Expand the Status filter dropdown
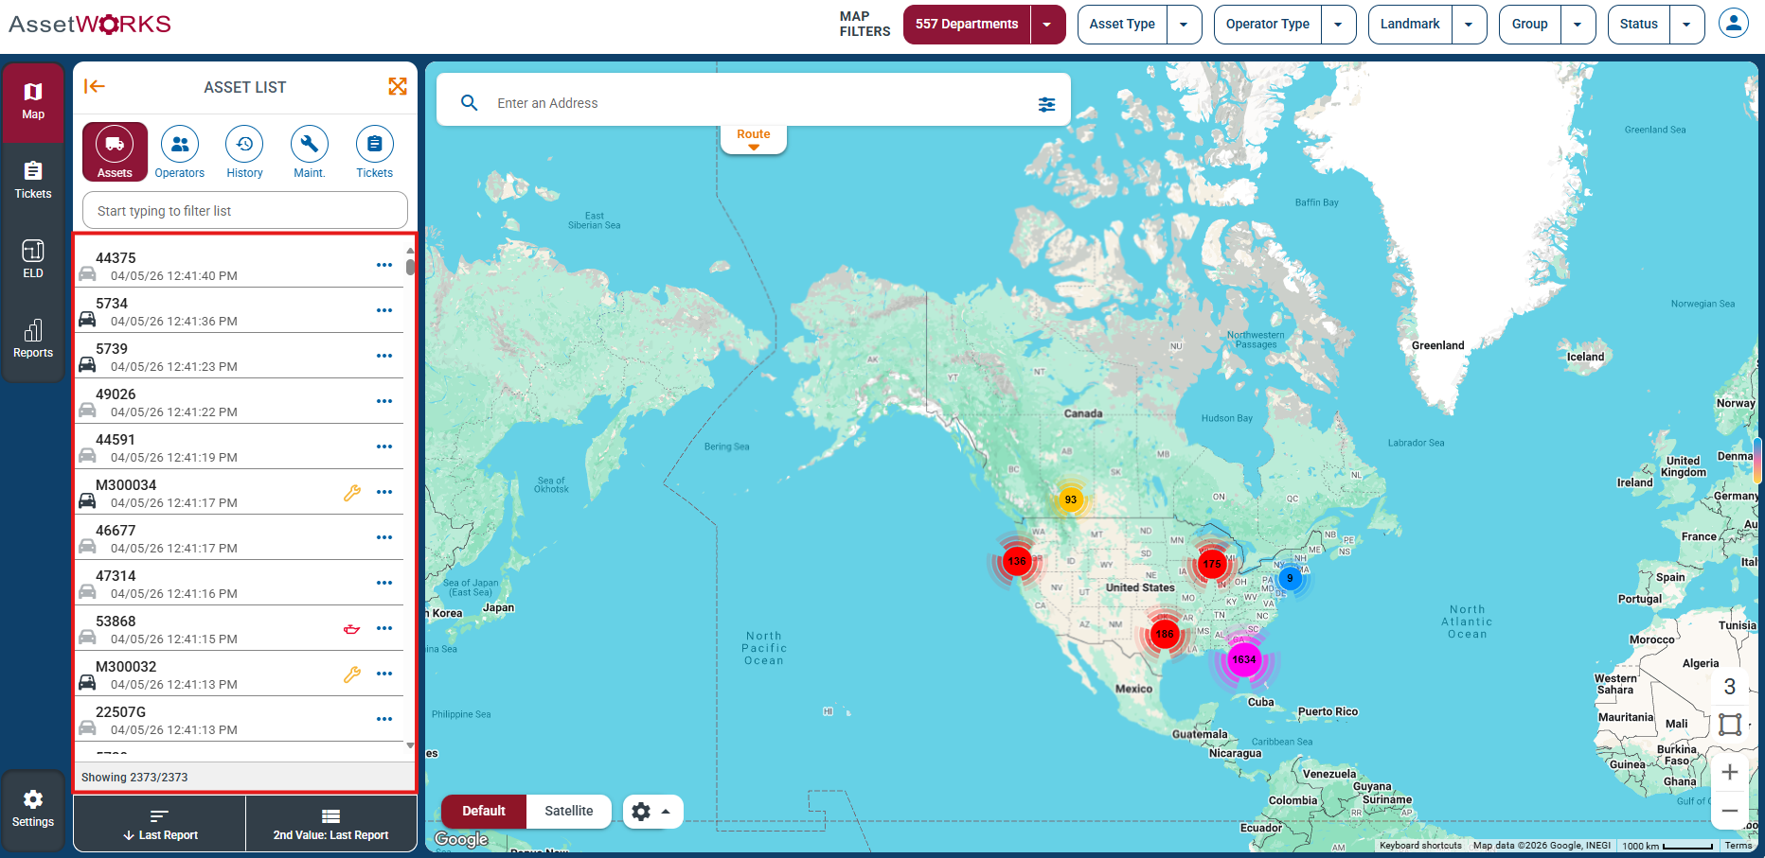1765x858 pixels. point(1686,25)
